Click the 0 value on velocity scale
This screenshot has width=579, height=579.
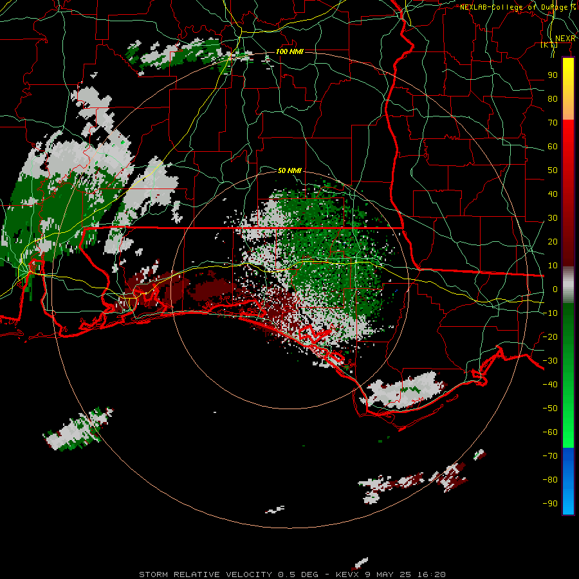[555, 289]
